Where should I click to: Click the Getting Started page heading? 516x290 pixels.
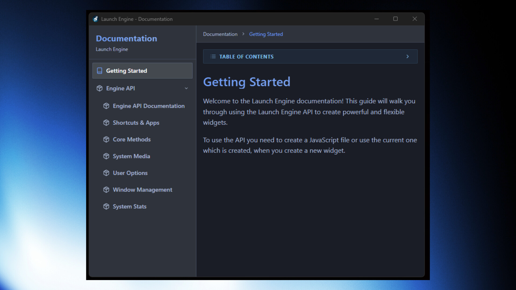pos(246,82)
